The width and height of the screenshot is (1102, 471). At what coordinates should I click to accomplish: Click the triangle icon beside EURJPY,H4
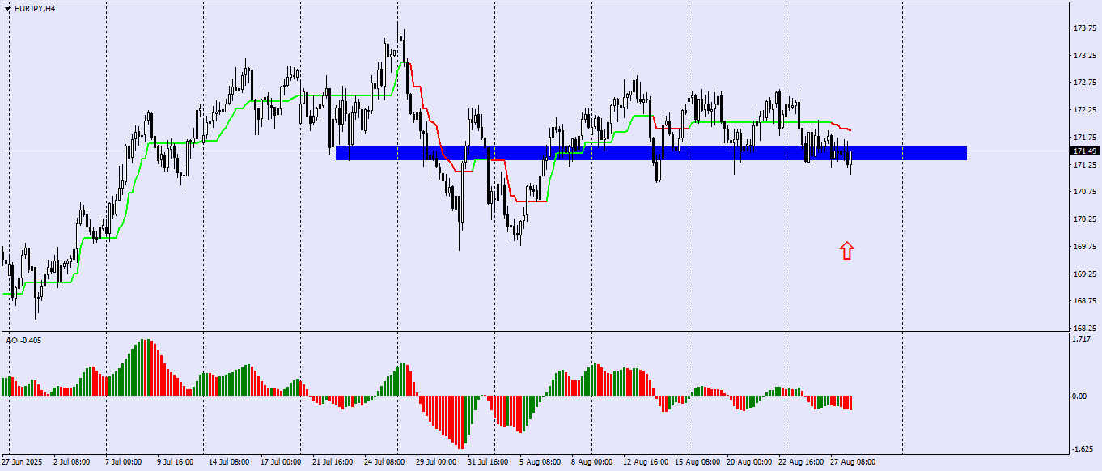point(8,8)
